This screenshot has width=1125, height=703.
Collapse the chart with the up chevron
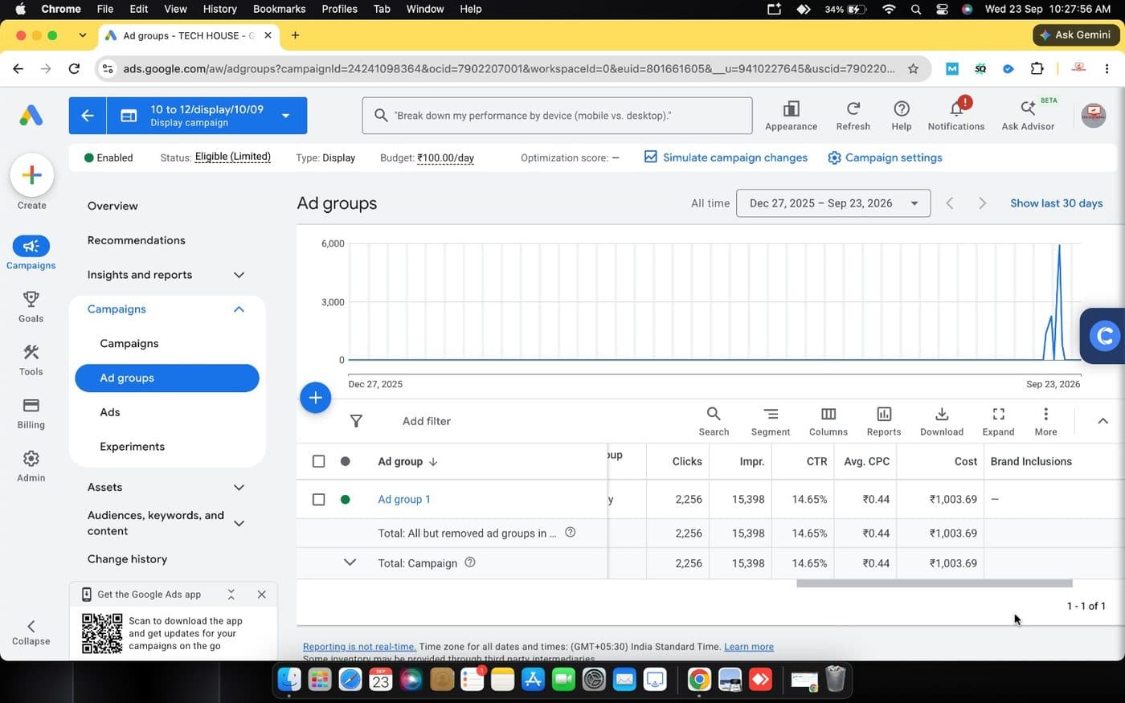(x=1102, y=421)
